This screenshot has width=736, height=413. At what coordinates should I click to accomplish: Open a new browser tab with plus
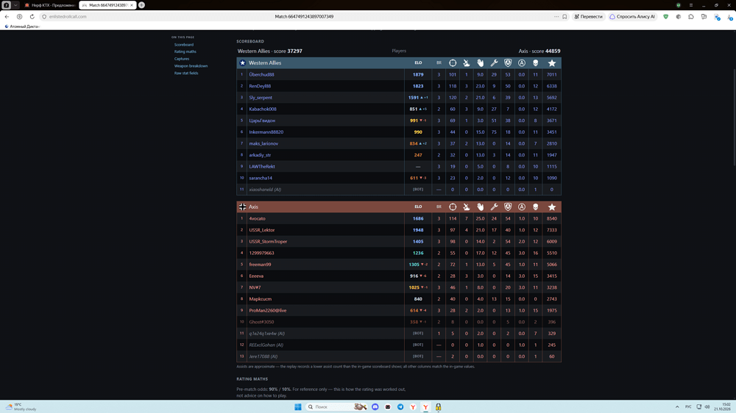141,5
